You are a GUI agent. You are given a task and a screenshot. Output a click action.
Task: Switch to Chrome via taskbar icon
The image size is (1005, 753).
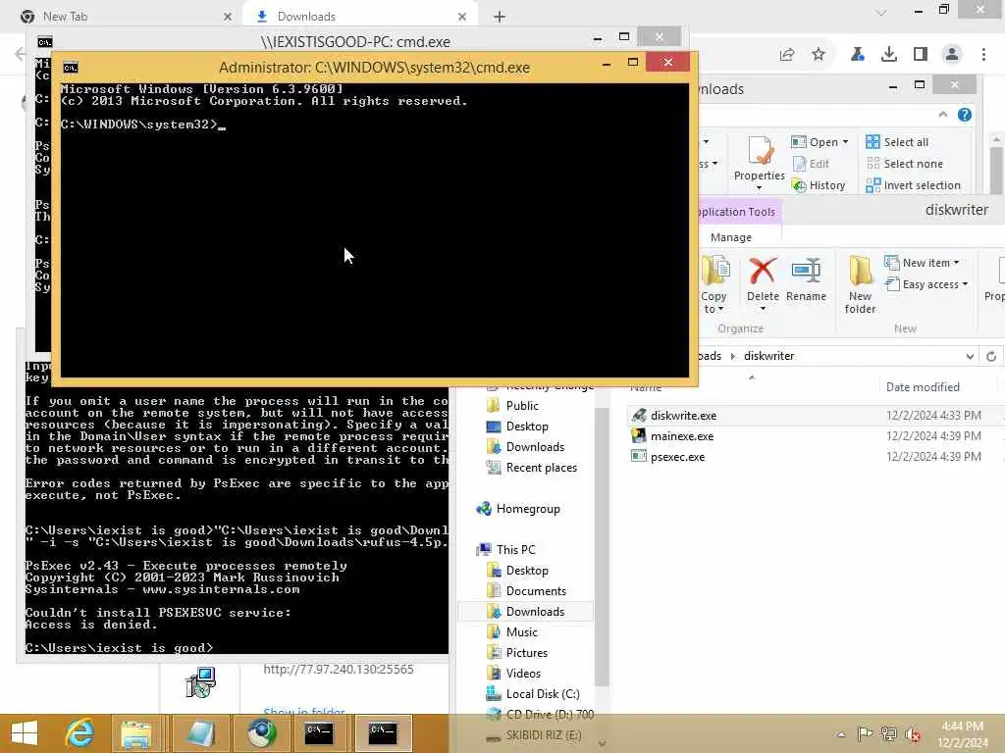tap(261, 733)
